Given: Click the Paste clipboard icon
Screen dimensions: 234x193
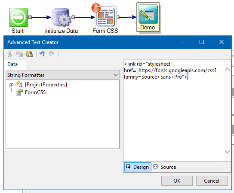Looking at the screenshot, I should pyautogui.click(x=30, y=54).
